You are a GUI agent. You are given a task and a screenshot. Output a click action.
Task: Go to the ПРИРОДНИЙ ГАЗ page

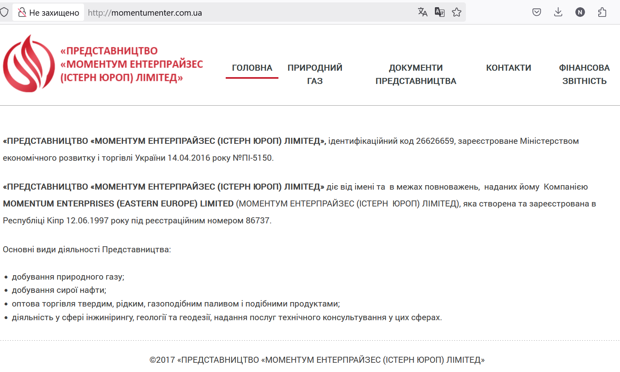[315, 74]
